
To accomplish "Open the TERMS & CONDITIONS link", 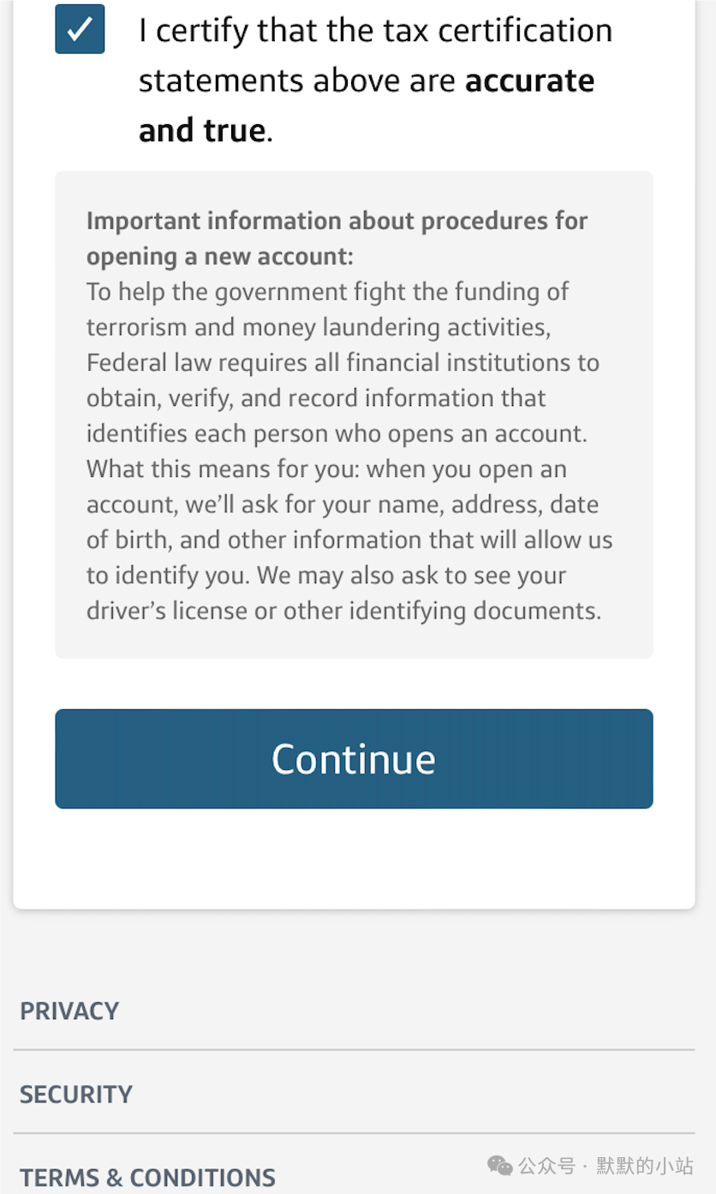I will coord(147,1178).
